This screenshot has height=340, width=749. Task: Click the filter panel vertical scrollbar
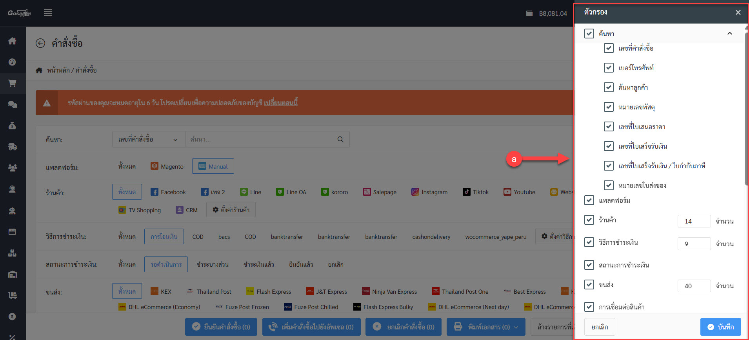pyautogui.click(x=746, y=110)
